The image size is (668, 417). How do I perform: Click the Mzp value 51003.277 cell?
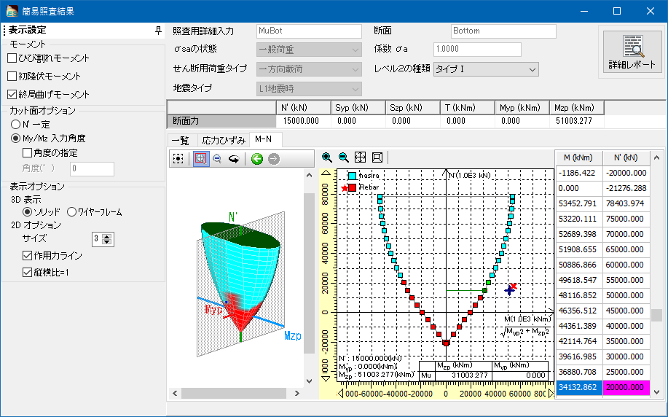577,121
